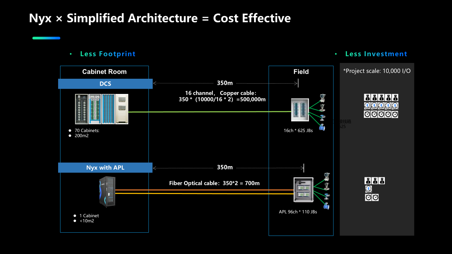Click the Less Investment heading
The width and height of the screenshot is (452, 254).
click(x=376, y=54)
